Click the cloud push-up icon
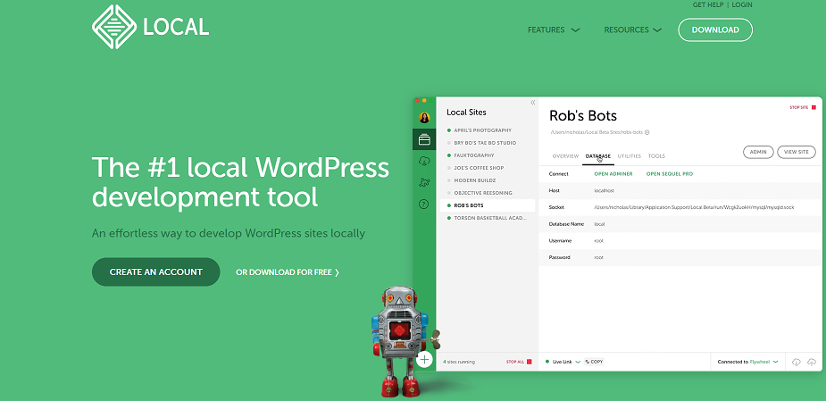 [x=813, y=362]
